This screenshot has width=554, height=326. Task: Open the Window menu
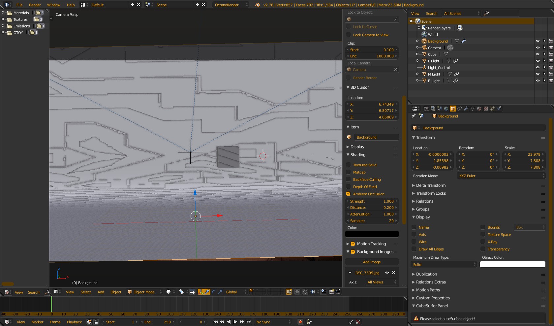click(53, 5)
